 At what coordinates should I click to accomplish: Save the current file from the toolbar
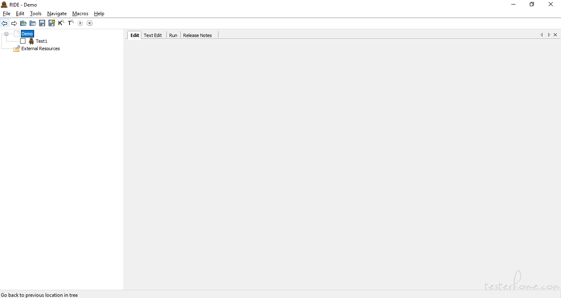pos(42,23)
